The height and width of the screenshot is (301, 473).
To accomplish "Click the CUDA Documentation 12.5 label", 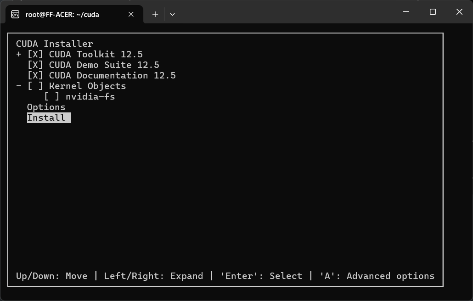I will pos(112,75).
